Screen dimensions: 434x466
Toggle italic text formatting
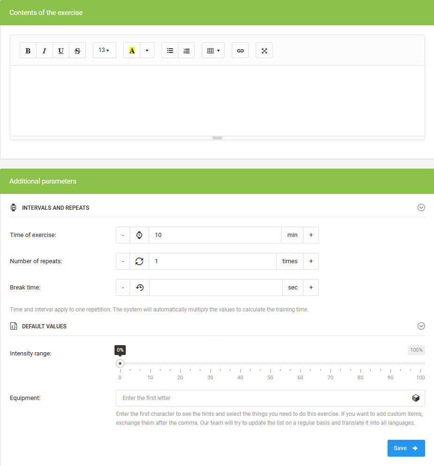[45, 51]
